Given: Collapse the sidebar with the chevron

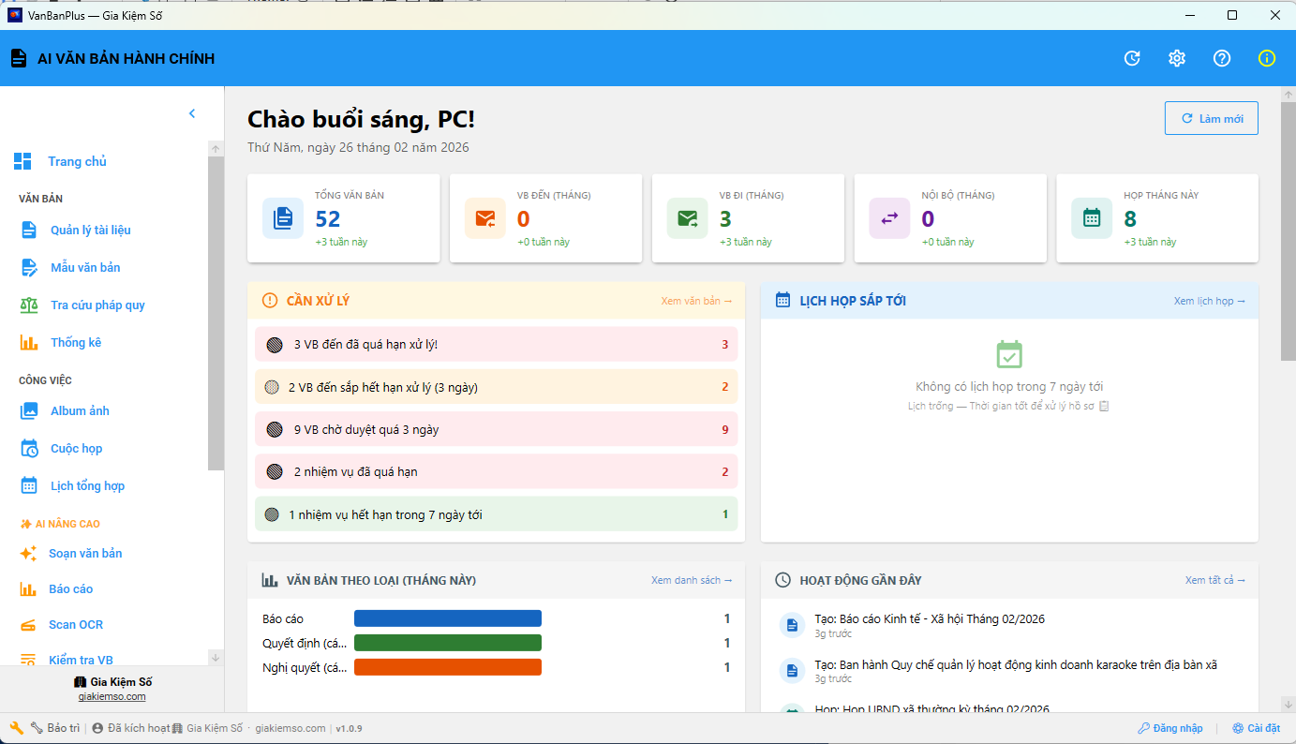Looking at the screenshot, I should 192,112.
